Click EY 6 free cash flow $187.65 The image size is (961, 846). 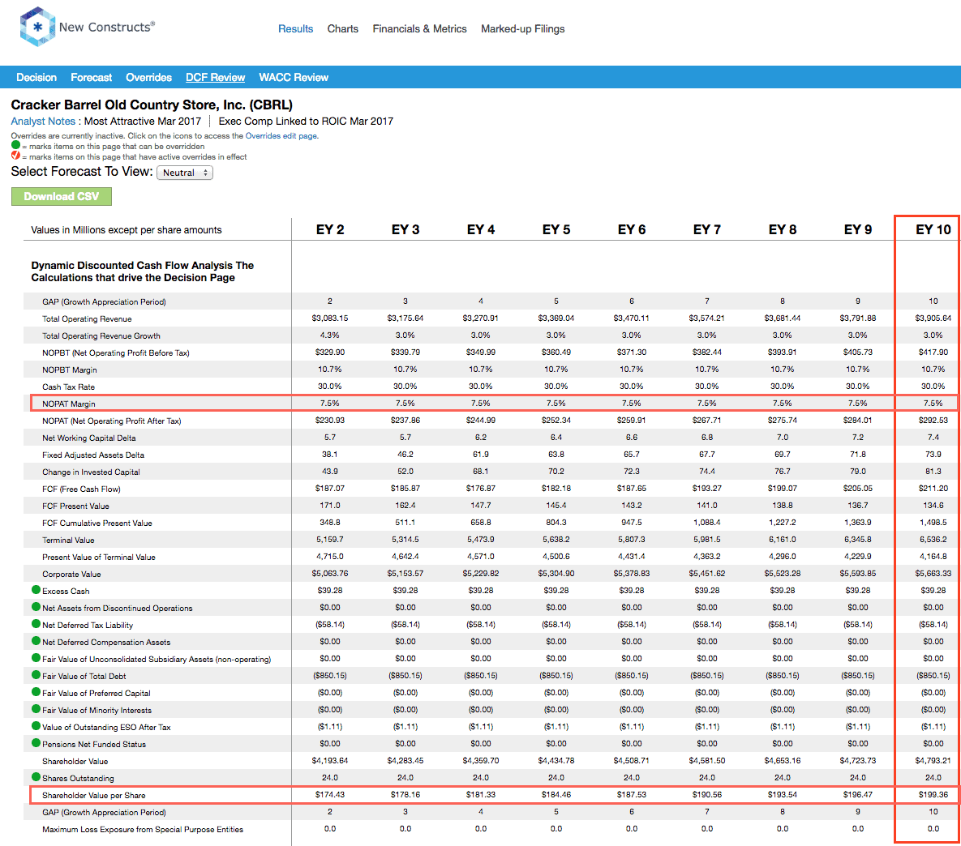[x=631, y=489]
